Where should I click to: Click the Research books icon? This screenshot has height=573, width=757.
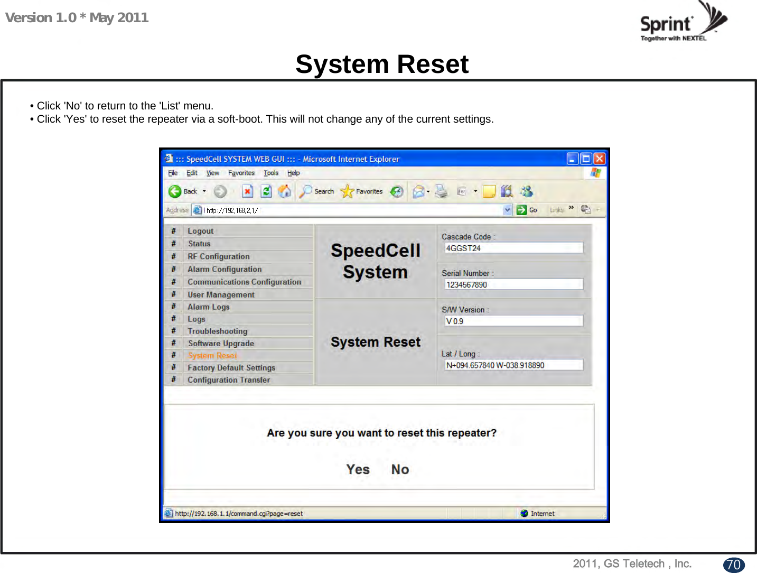pyautogui.click(x=507, y=191)
